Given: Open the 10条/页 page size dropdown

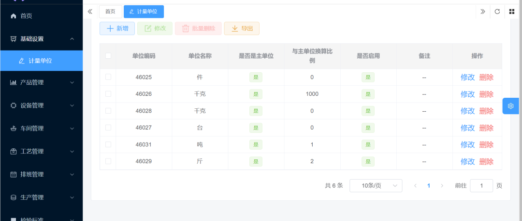Looking at the screenshot, I should point(376,186).
